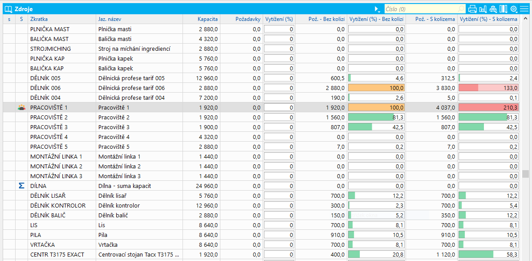Viewport: 532px width, 261px height.
Task: Click the workplace icon beside PRACOVIŠTĚ 1
Action: [21, 107]
